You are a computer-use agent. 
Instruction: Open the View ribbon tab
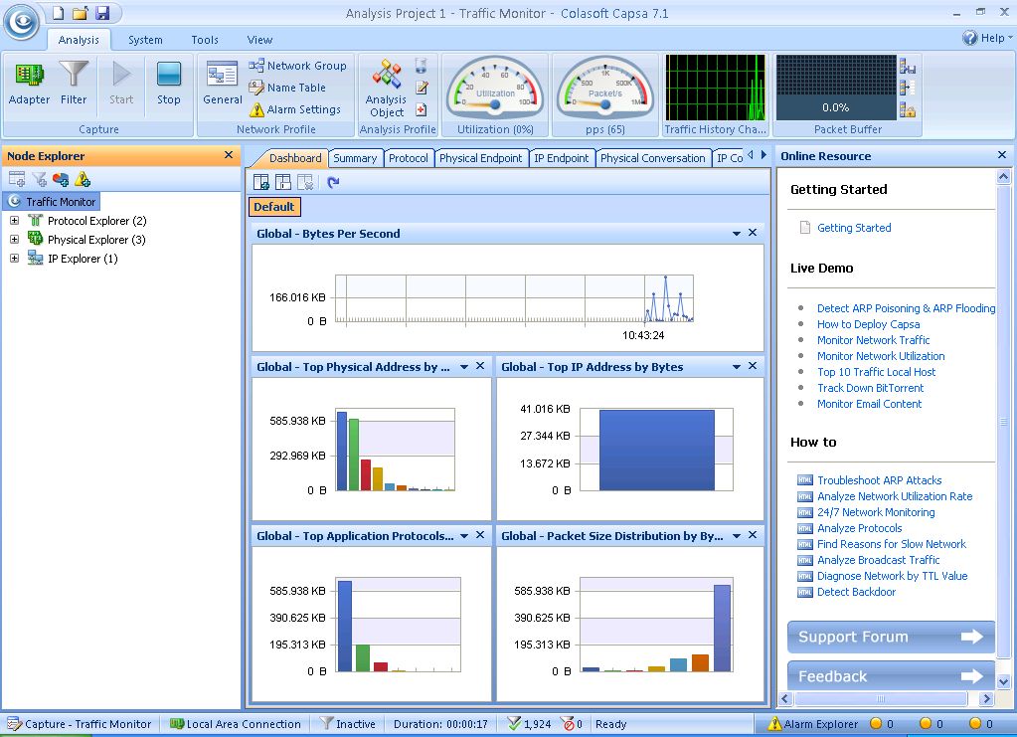tap(259, 40)
